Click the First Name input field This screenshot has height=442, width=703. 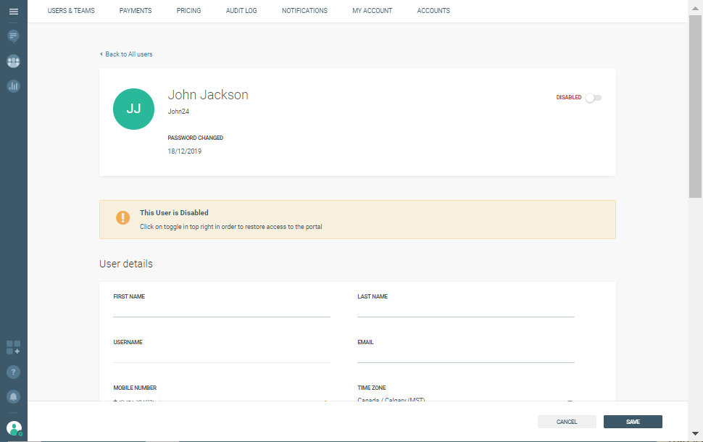tap(221, 309)
